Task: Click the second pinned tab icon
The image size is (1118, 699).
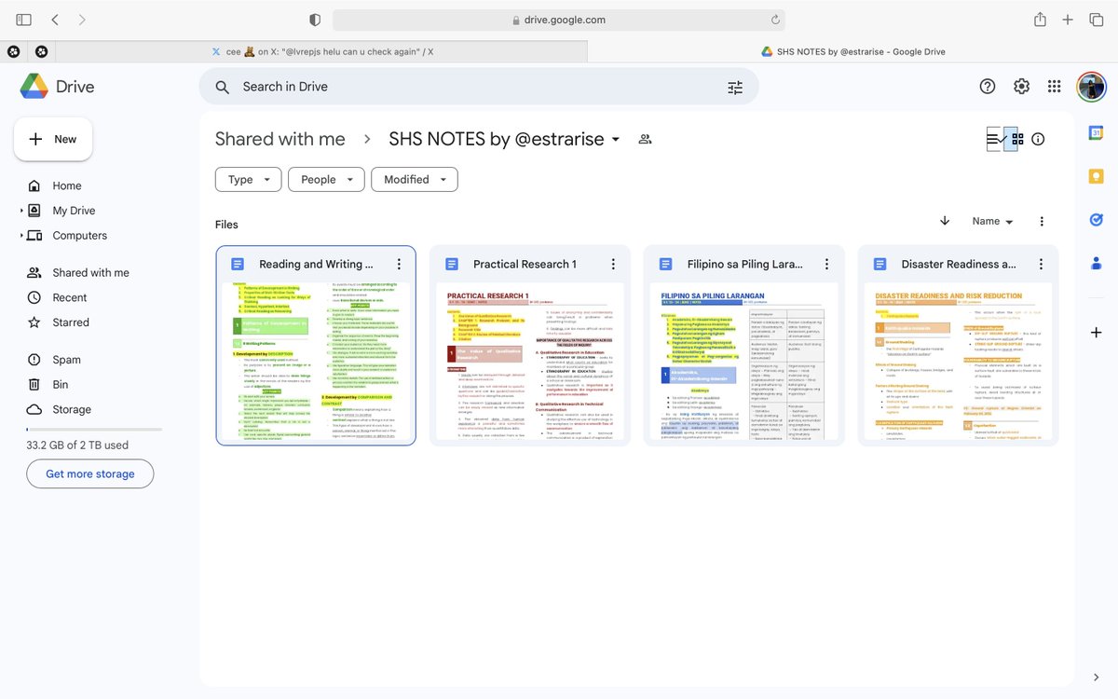Action: (41, 51)
